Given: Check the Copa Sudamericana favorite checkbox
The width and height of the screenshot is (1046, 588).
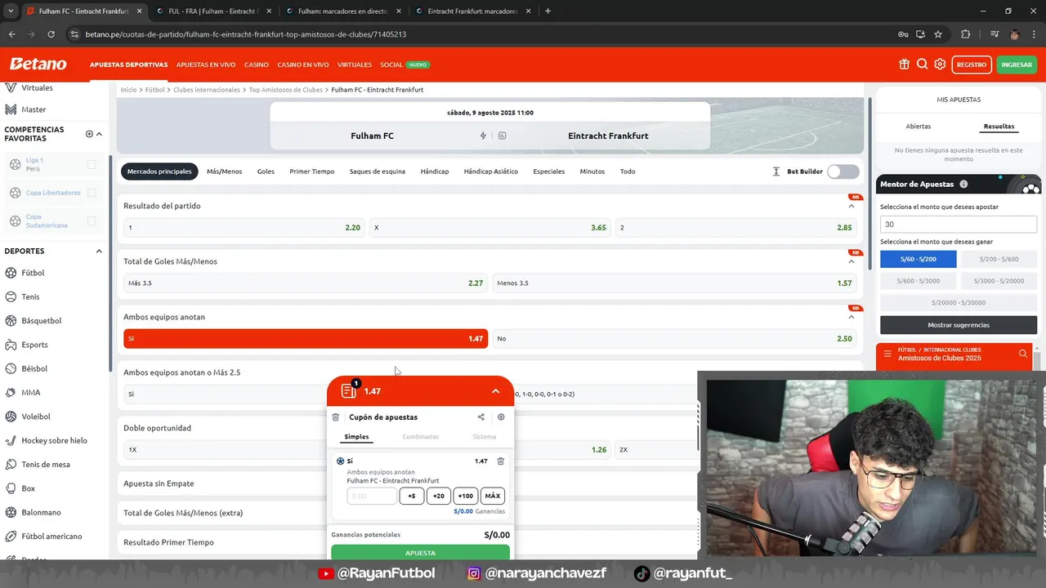Looking at the screenshot, I should [92, 220].
